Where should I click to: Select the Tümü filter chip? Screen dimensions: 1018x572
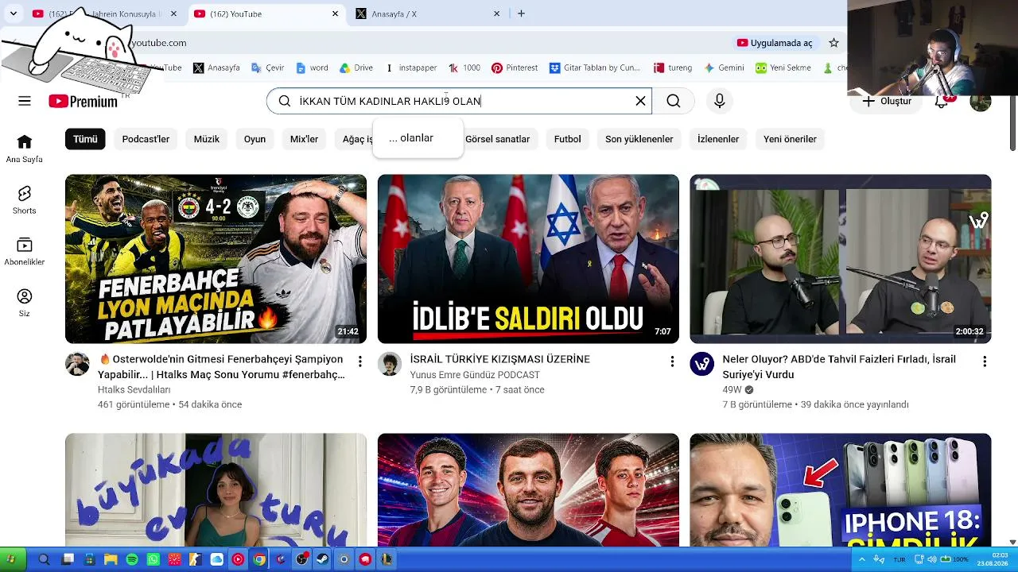(x=85, y=139)
